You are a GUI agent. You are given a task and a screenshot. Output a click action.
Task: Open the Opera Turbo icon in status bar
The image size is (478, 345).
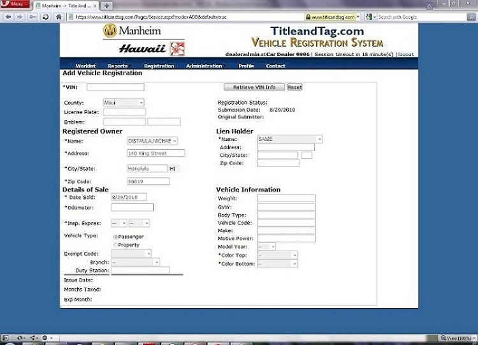coord(45,338)
